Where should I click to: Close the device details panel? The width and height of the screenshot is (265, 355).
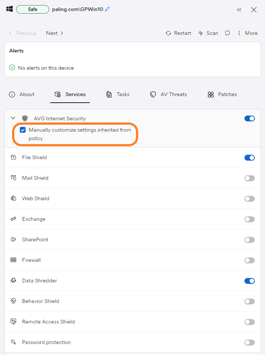pos(254,10)
